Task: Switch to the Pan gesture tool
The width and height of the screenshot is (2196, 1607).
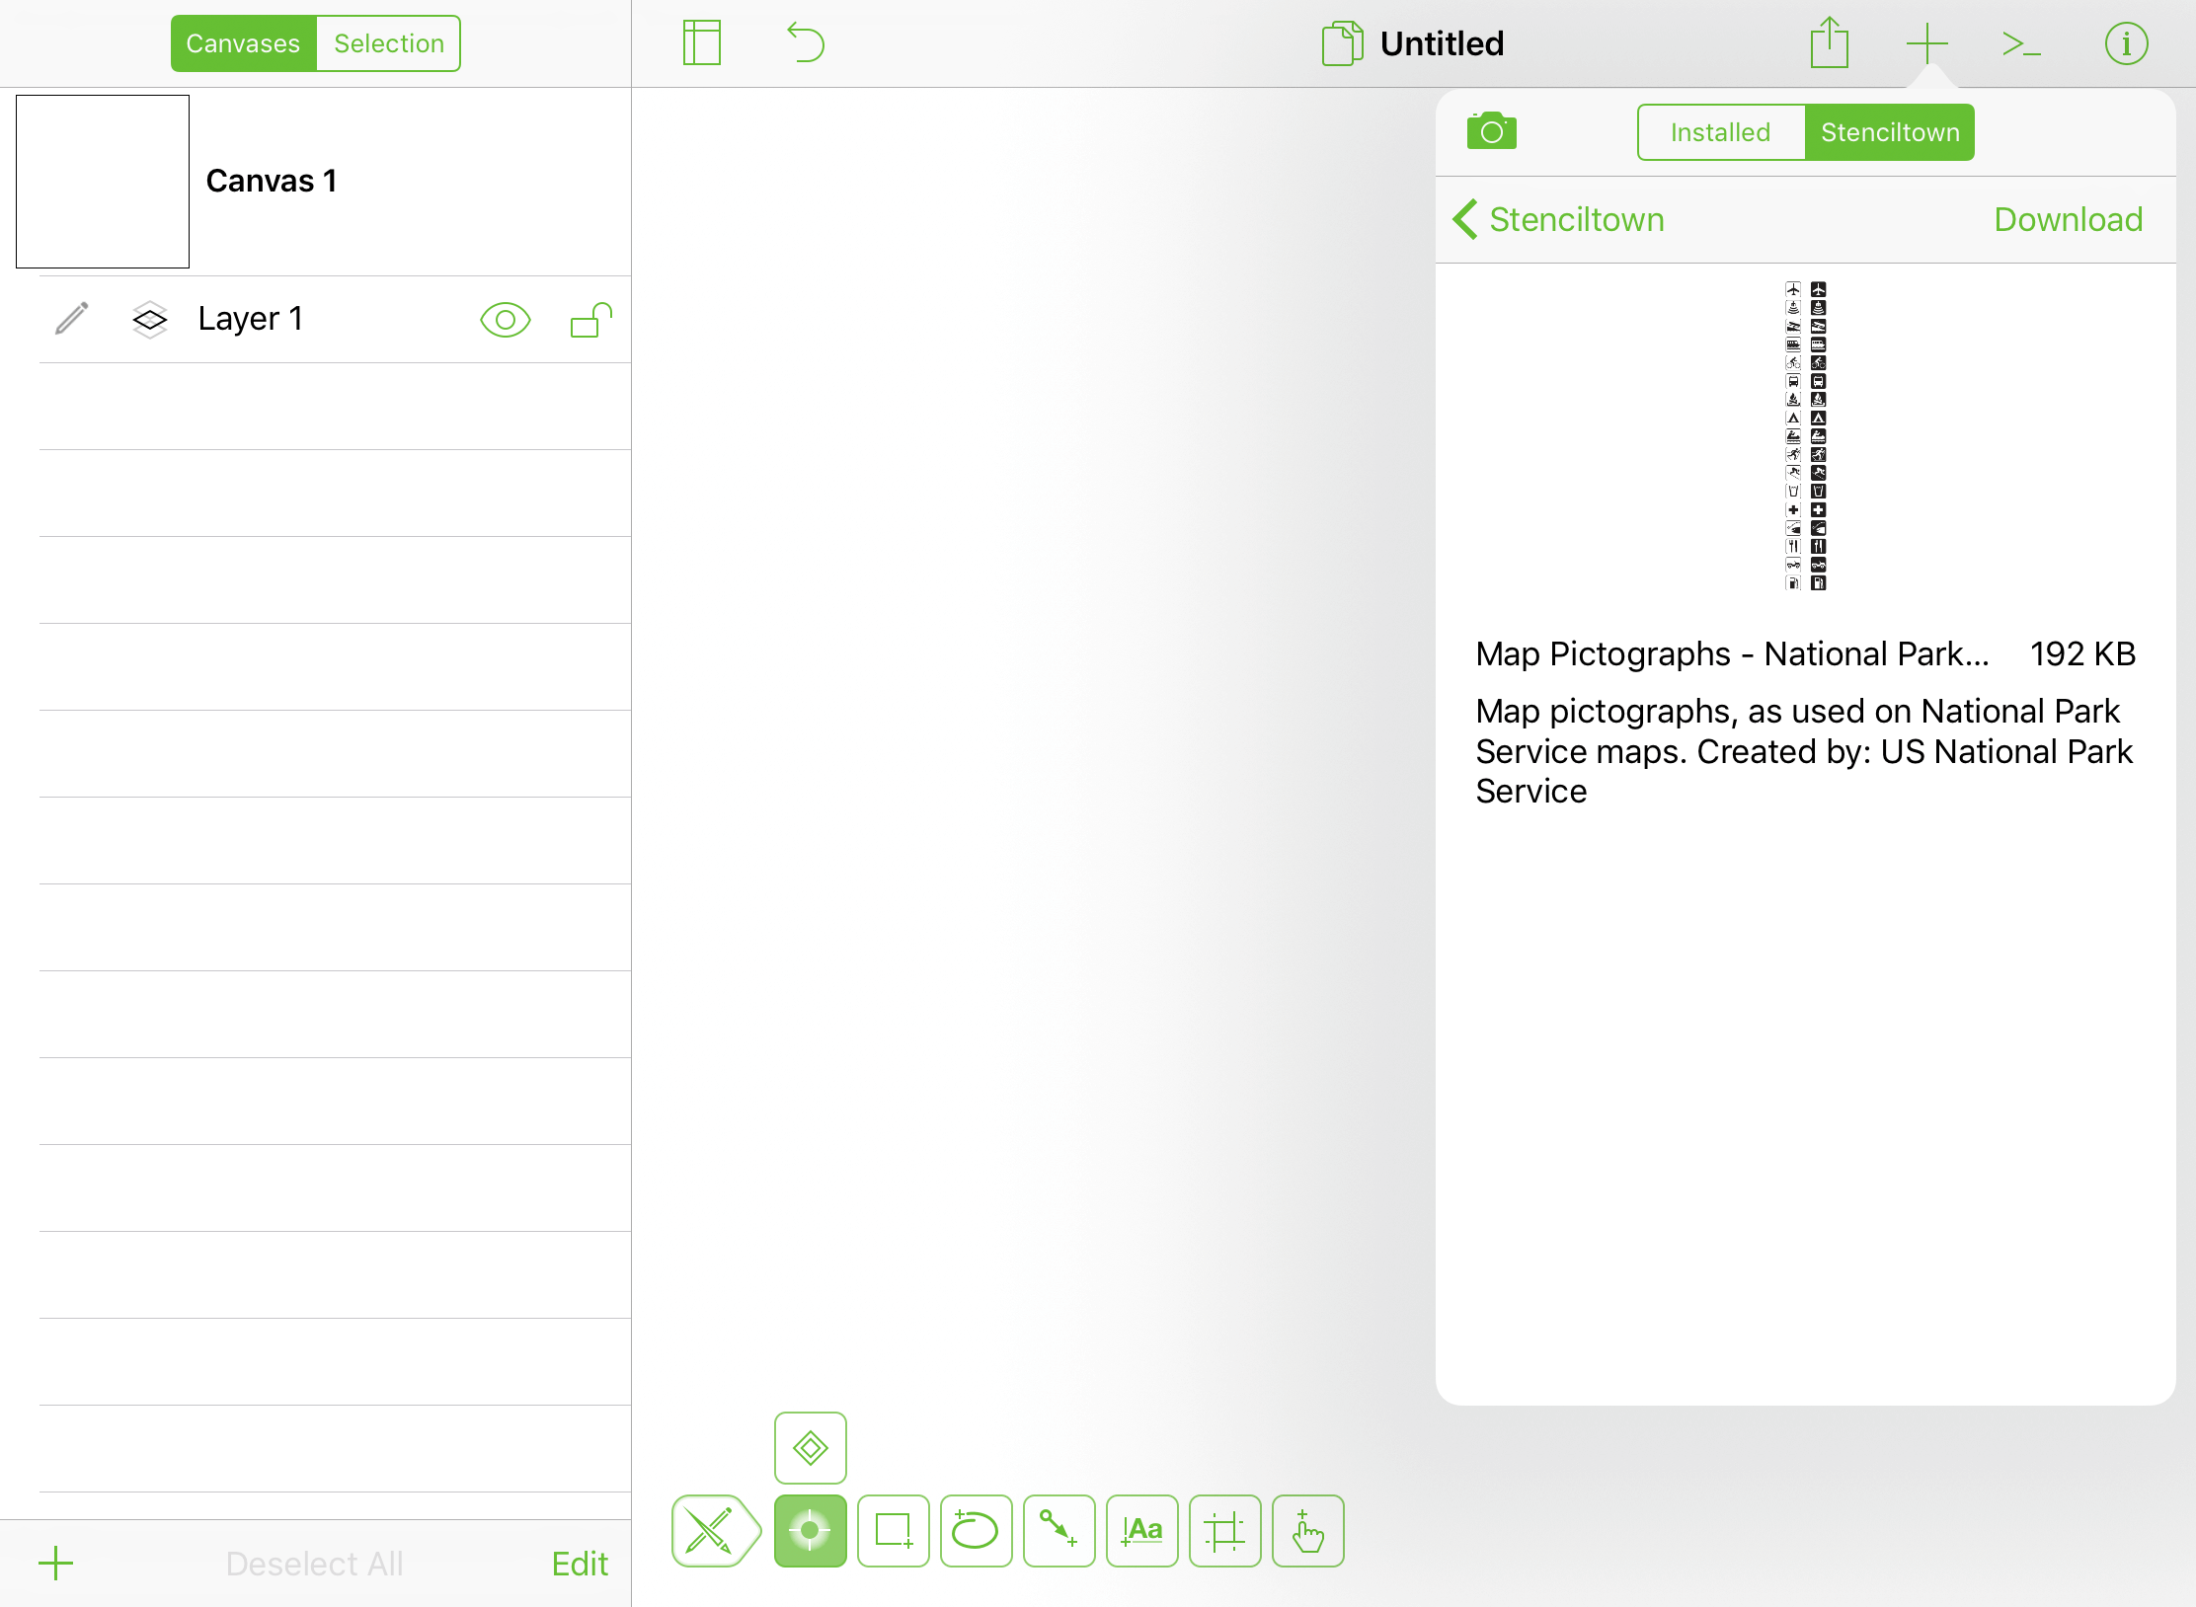Action: coord(1307,1531)
